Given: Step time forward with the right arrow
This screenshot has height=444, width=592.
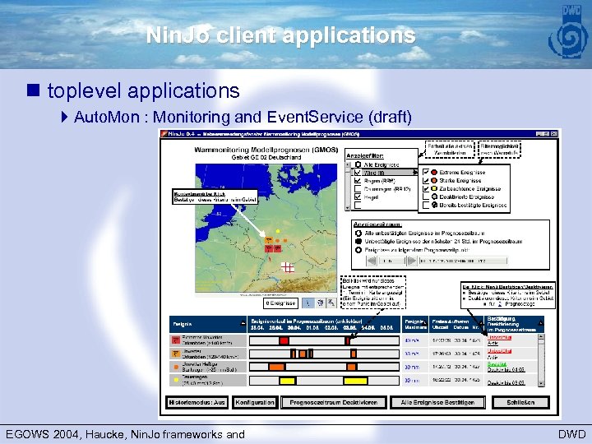Looking at the screenshot, I should point(412,261).
